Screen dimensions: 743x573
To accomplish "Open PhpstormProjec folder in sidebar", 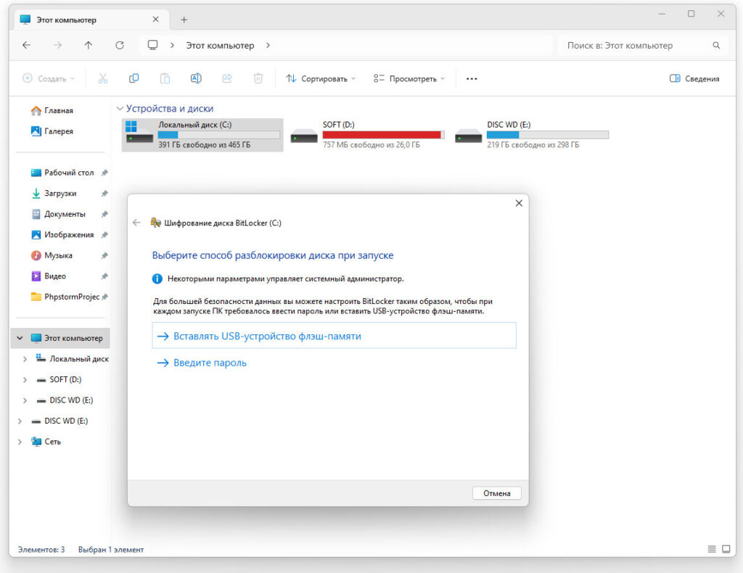I will click(65, 297).
